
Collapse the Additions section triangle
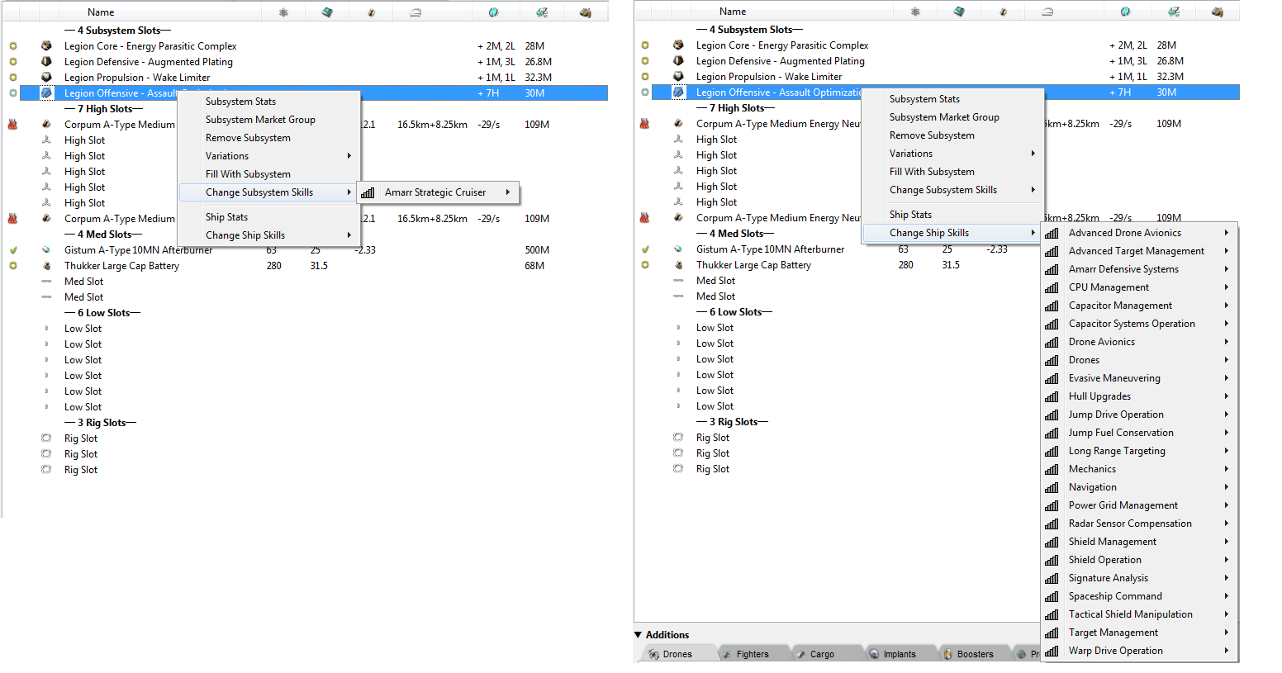pyautogui.click(x=638, y=634)
